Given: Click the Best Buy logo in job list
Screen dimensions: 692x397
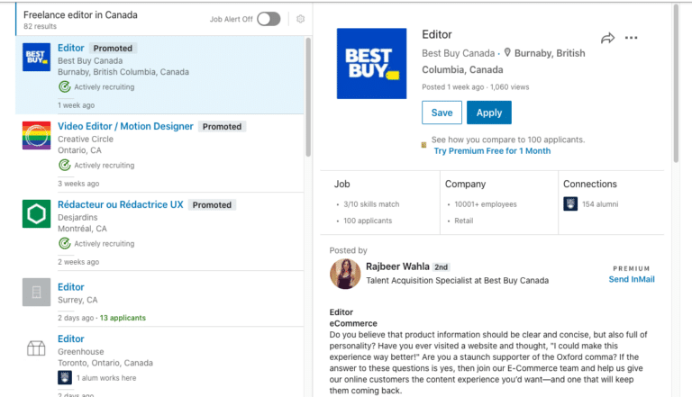Looking at the screenshot, I should coord(37,58).
